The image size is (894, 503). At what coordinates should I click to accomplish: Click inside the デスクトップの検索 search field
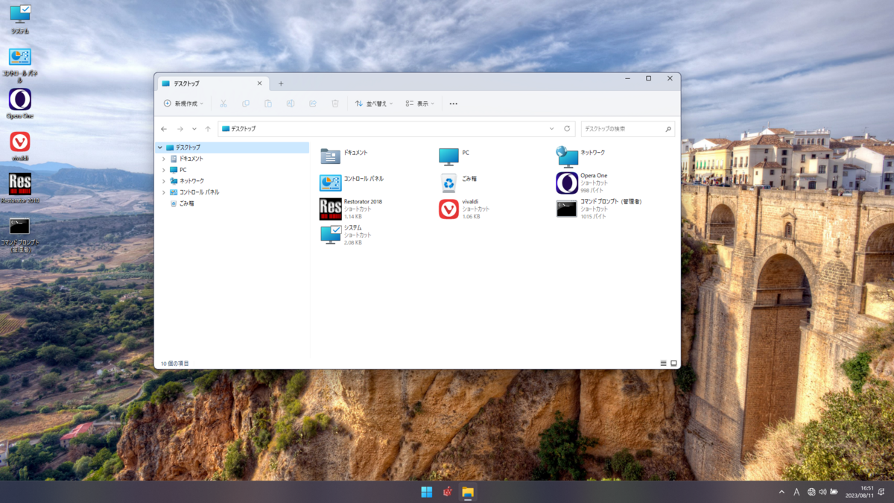[x=626, y=128]
